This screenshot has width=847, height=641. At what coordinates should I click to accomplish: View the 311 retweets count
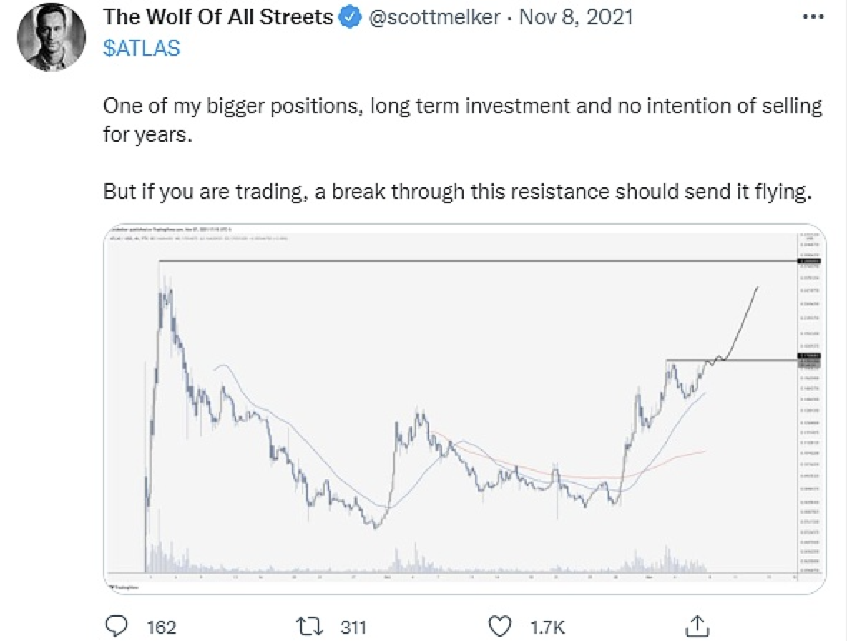(x=353, y=627)
